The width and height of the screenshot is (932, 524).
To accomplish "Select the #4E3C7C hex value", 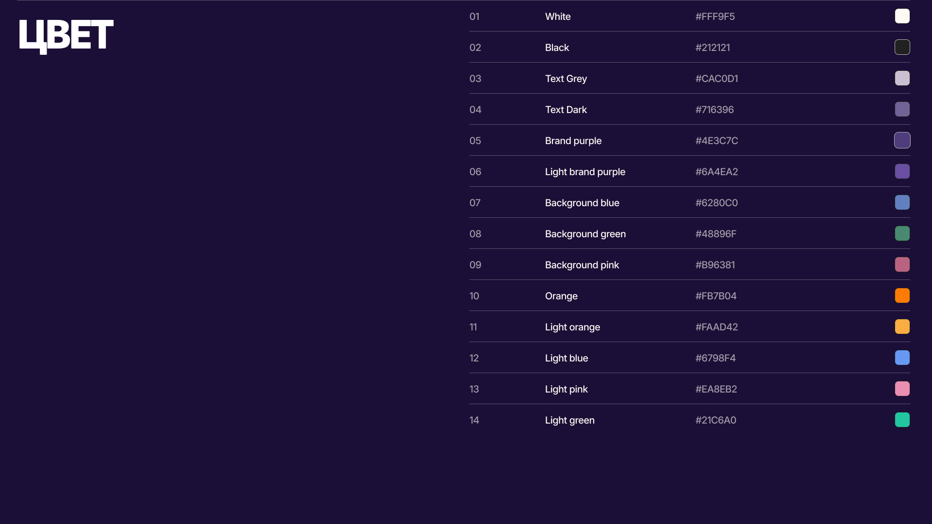I will (x=716, y=141).
